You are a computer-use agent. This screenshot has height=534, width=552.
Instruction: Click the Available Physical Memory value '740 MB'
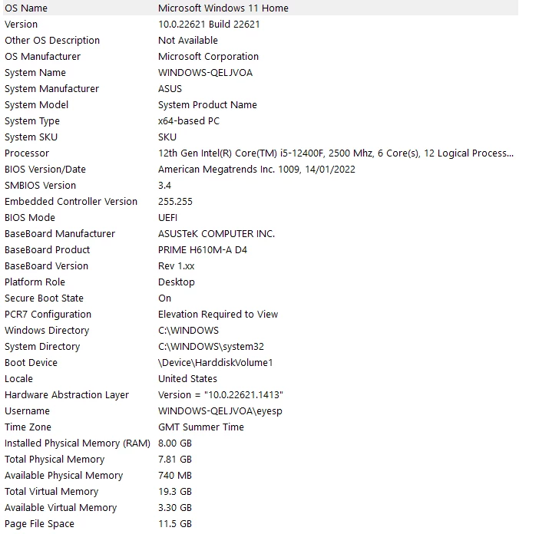point(175,476)
